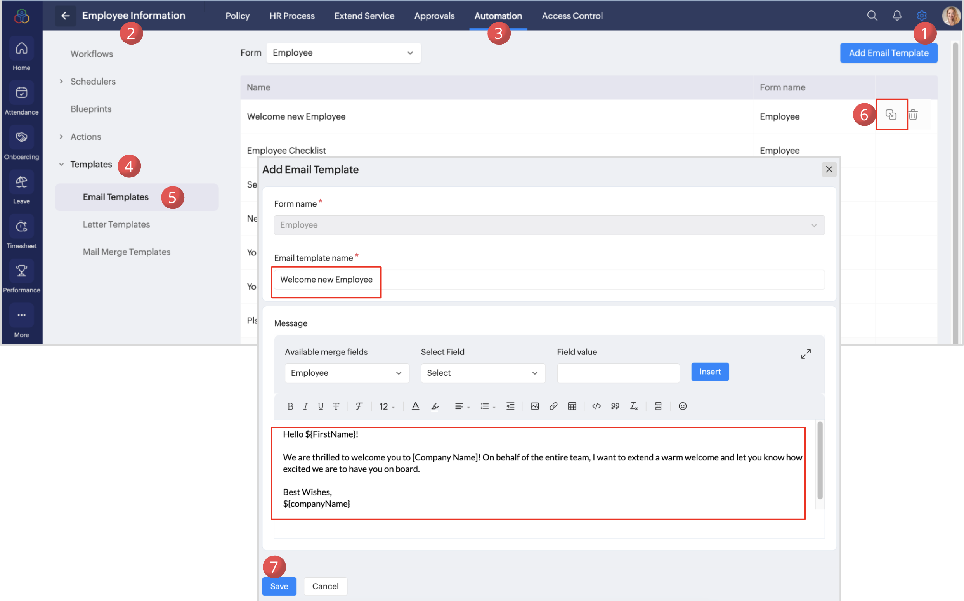The width and height of the screenshot is (964, 601).
Task: Open the Select Field dropdown
Action: point(483,373)
